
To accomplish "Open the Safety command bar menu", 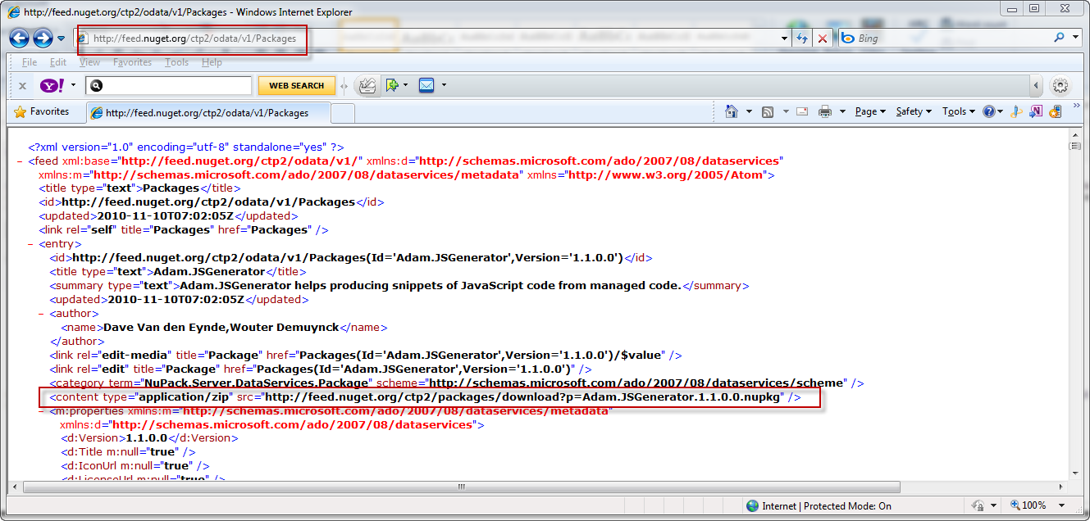I will click(913, 111).
